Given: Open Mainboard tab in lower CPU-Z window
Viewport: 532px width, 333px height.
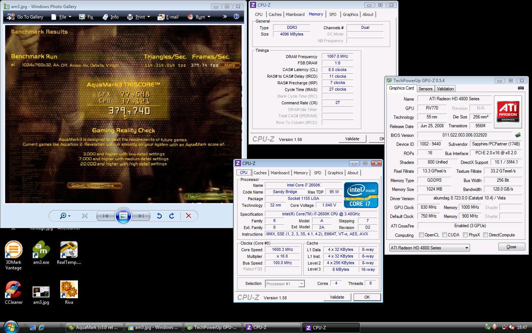Looking at the screenshot, I should (280, 173).
